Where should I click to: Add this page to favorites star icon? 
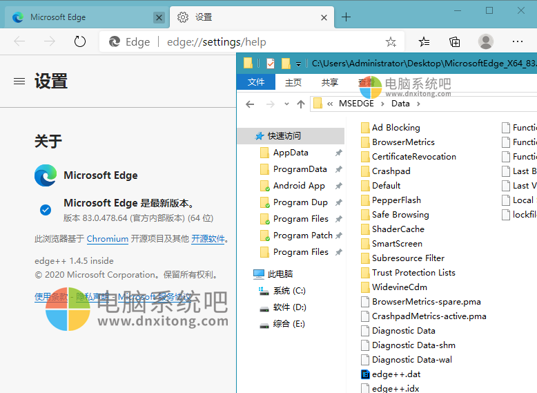click(391, 42)
